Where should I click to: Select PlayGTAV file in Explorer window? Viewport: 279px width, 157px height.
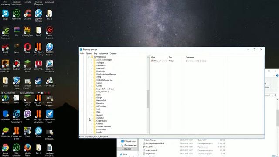[149, 147]
